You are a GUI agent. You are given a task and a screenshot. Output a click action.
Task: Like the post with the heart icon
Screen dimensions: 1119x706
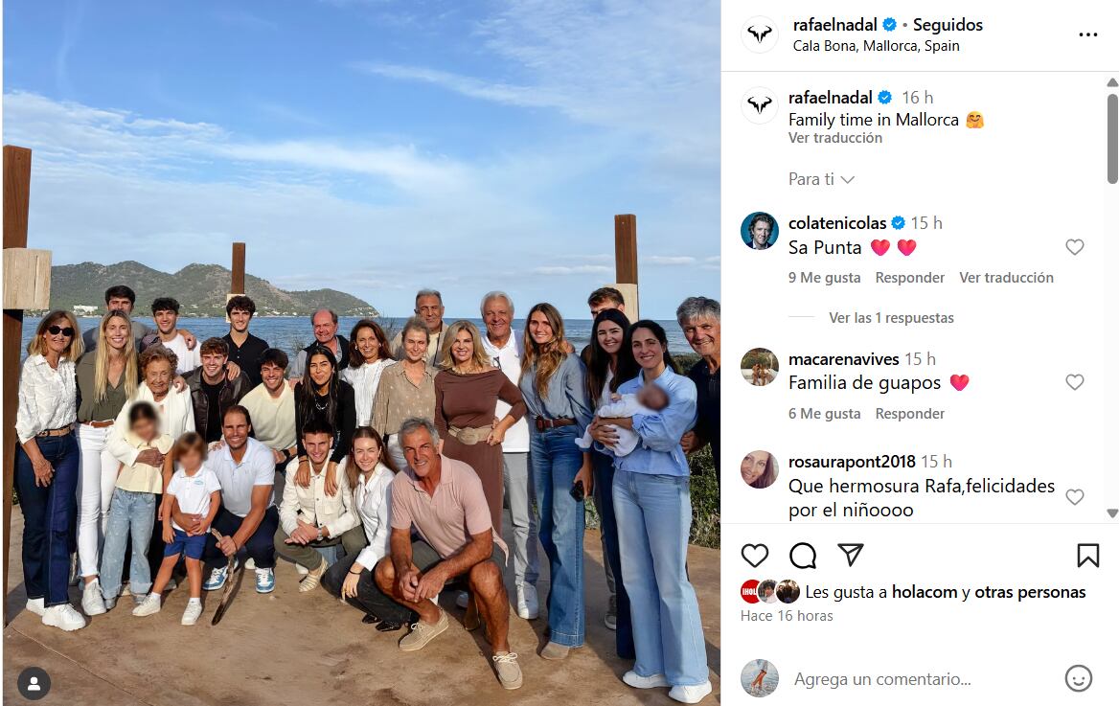(x=755, y=555)
